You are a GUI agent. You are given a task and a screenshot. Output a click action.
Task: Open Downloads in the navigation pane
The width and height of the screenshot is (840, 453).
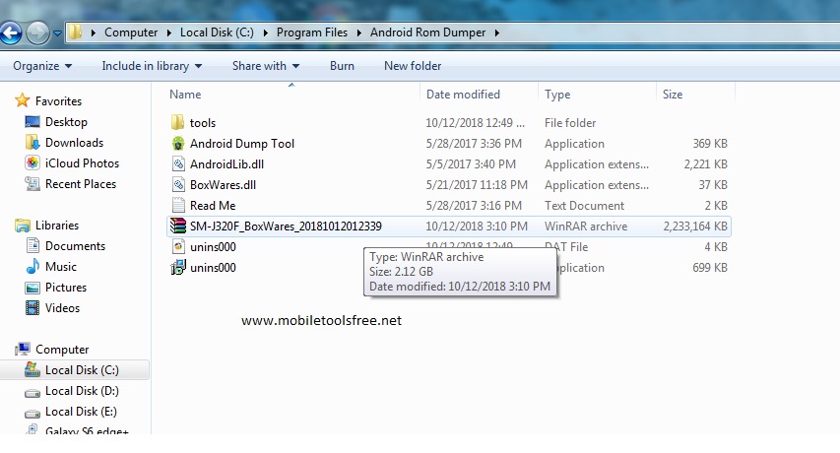click(74, 143)
